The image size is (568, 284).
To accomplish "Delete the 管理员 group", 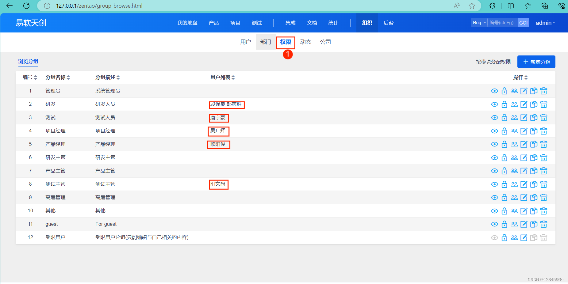I will tap(543, 91).
